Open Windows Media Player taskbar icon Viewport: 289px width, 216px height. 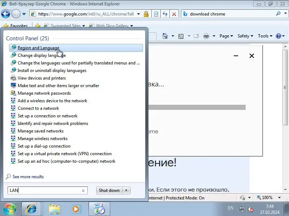click(76, 209)
